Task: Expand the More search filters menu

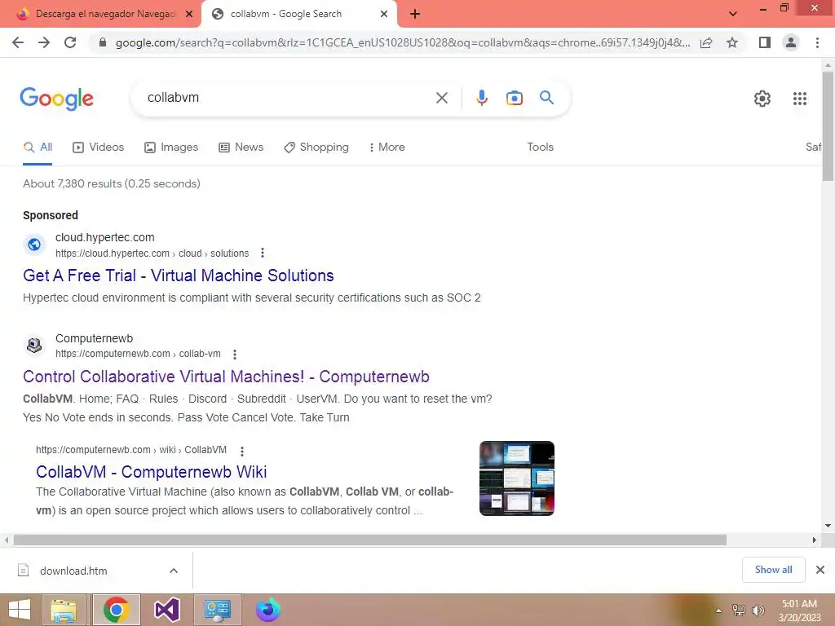Action: click(387, 148)
